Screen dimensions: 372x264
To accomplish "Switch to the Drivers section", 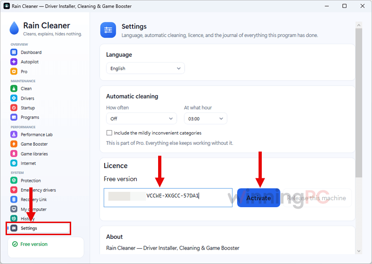I will [x=27, y=98].
